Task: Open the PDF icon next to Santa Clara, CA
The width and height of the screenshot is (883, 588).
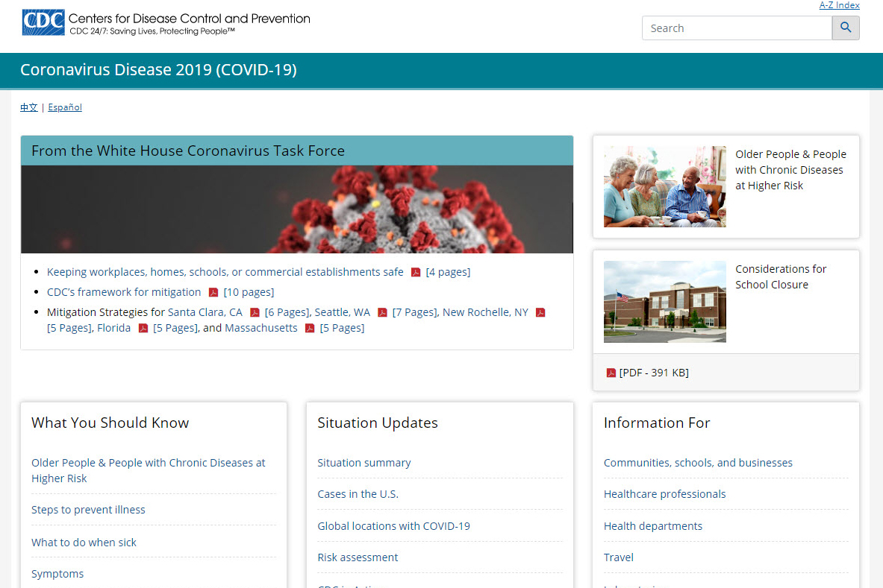Action: tap(255, 312)
